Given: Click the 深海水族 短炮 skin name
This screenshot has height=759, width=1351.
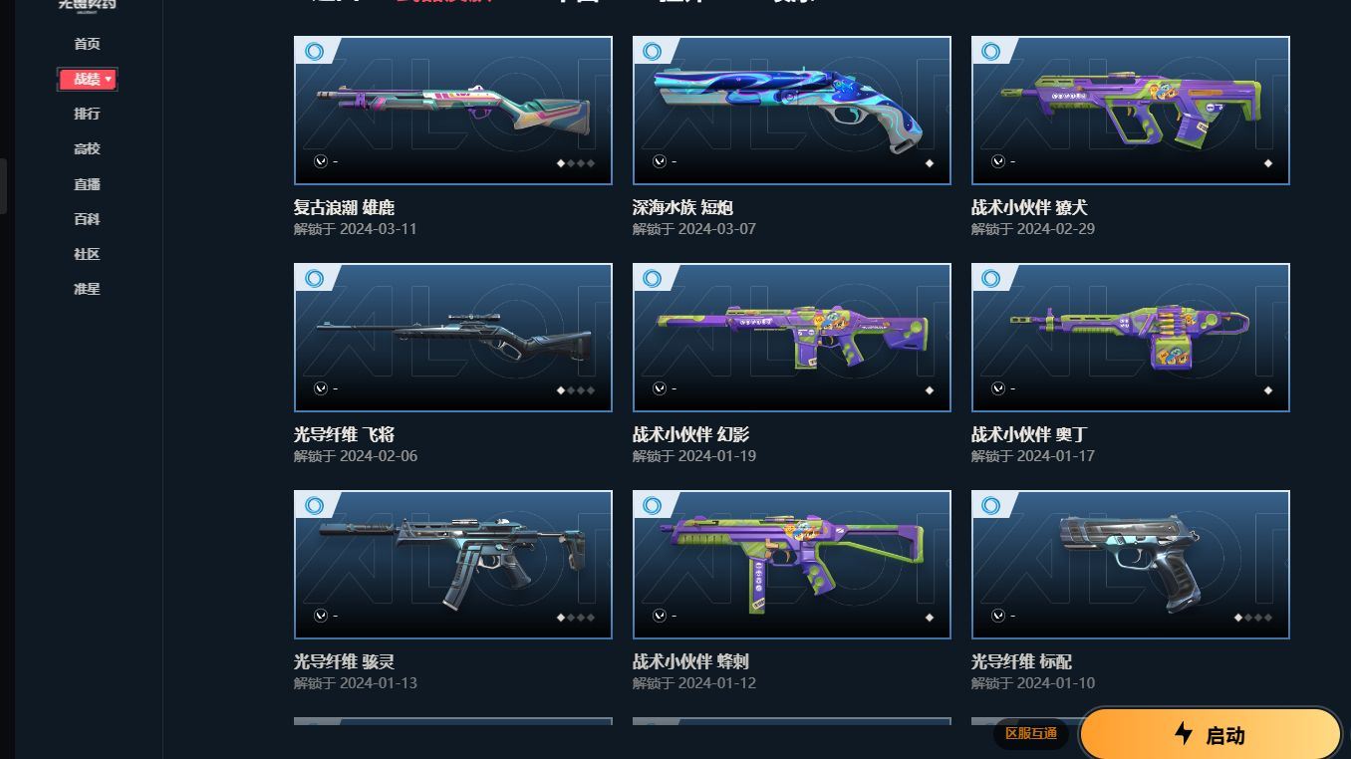Looking at the screenshot, I should tap(682, 208).
